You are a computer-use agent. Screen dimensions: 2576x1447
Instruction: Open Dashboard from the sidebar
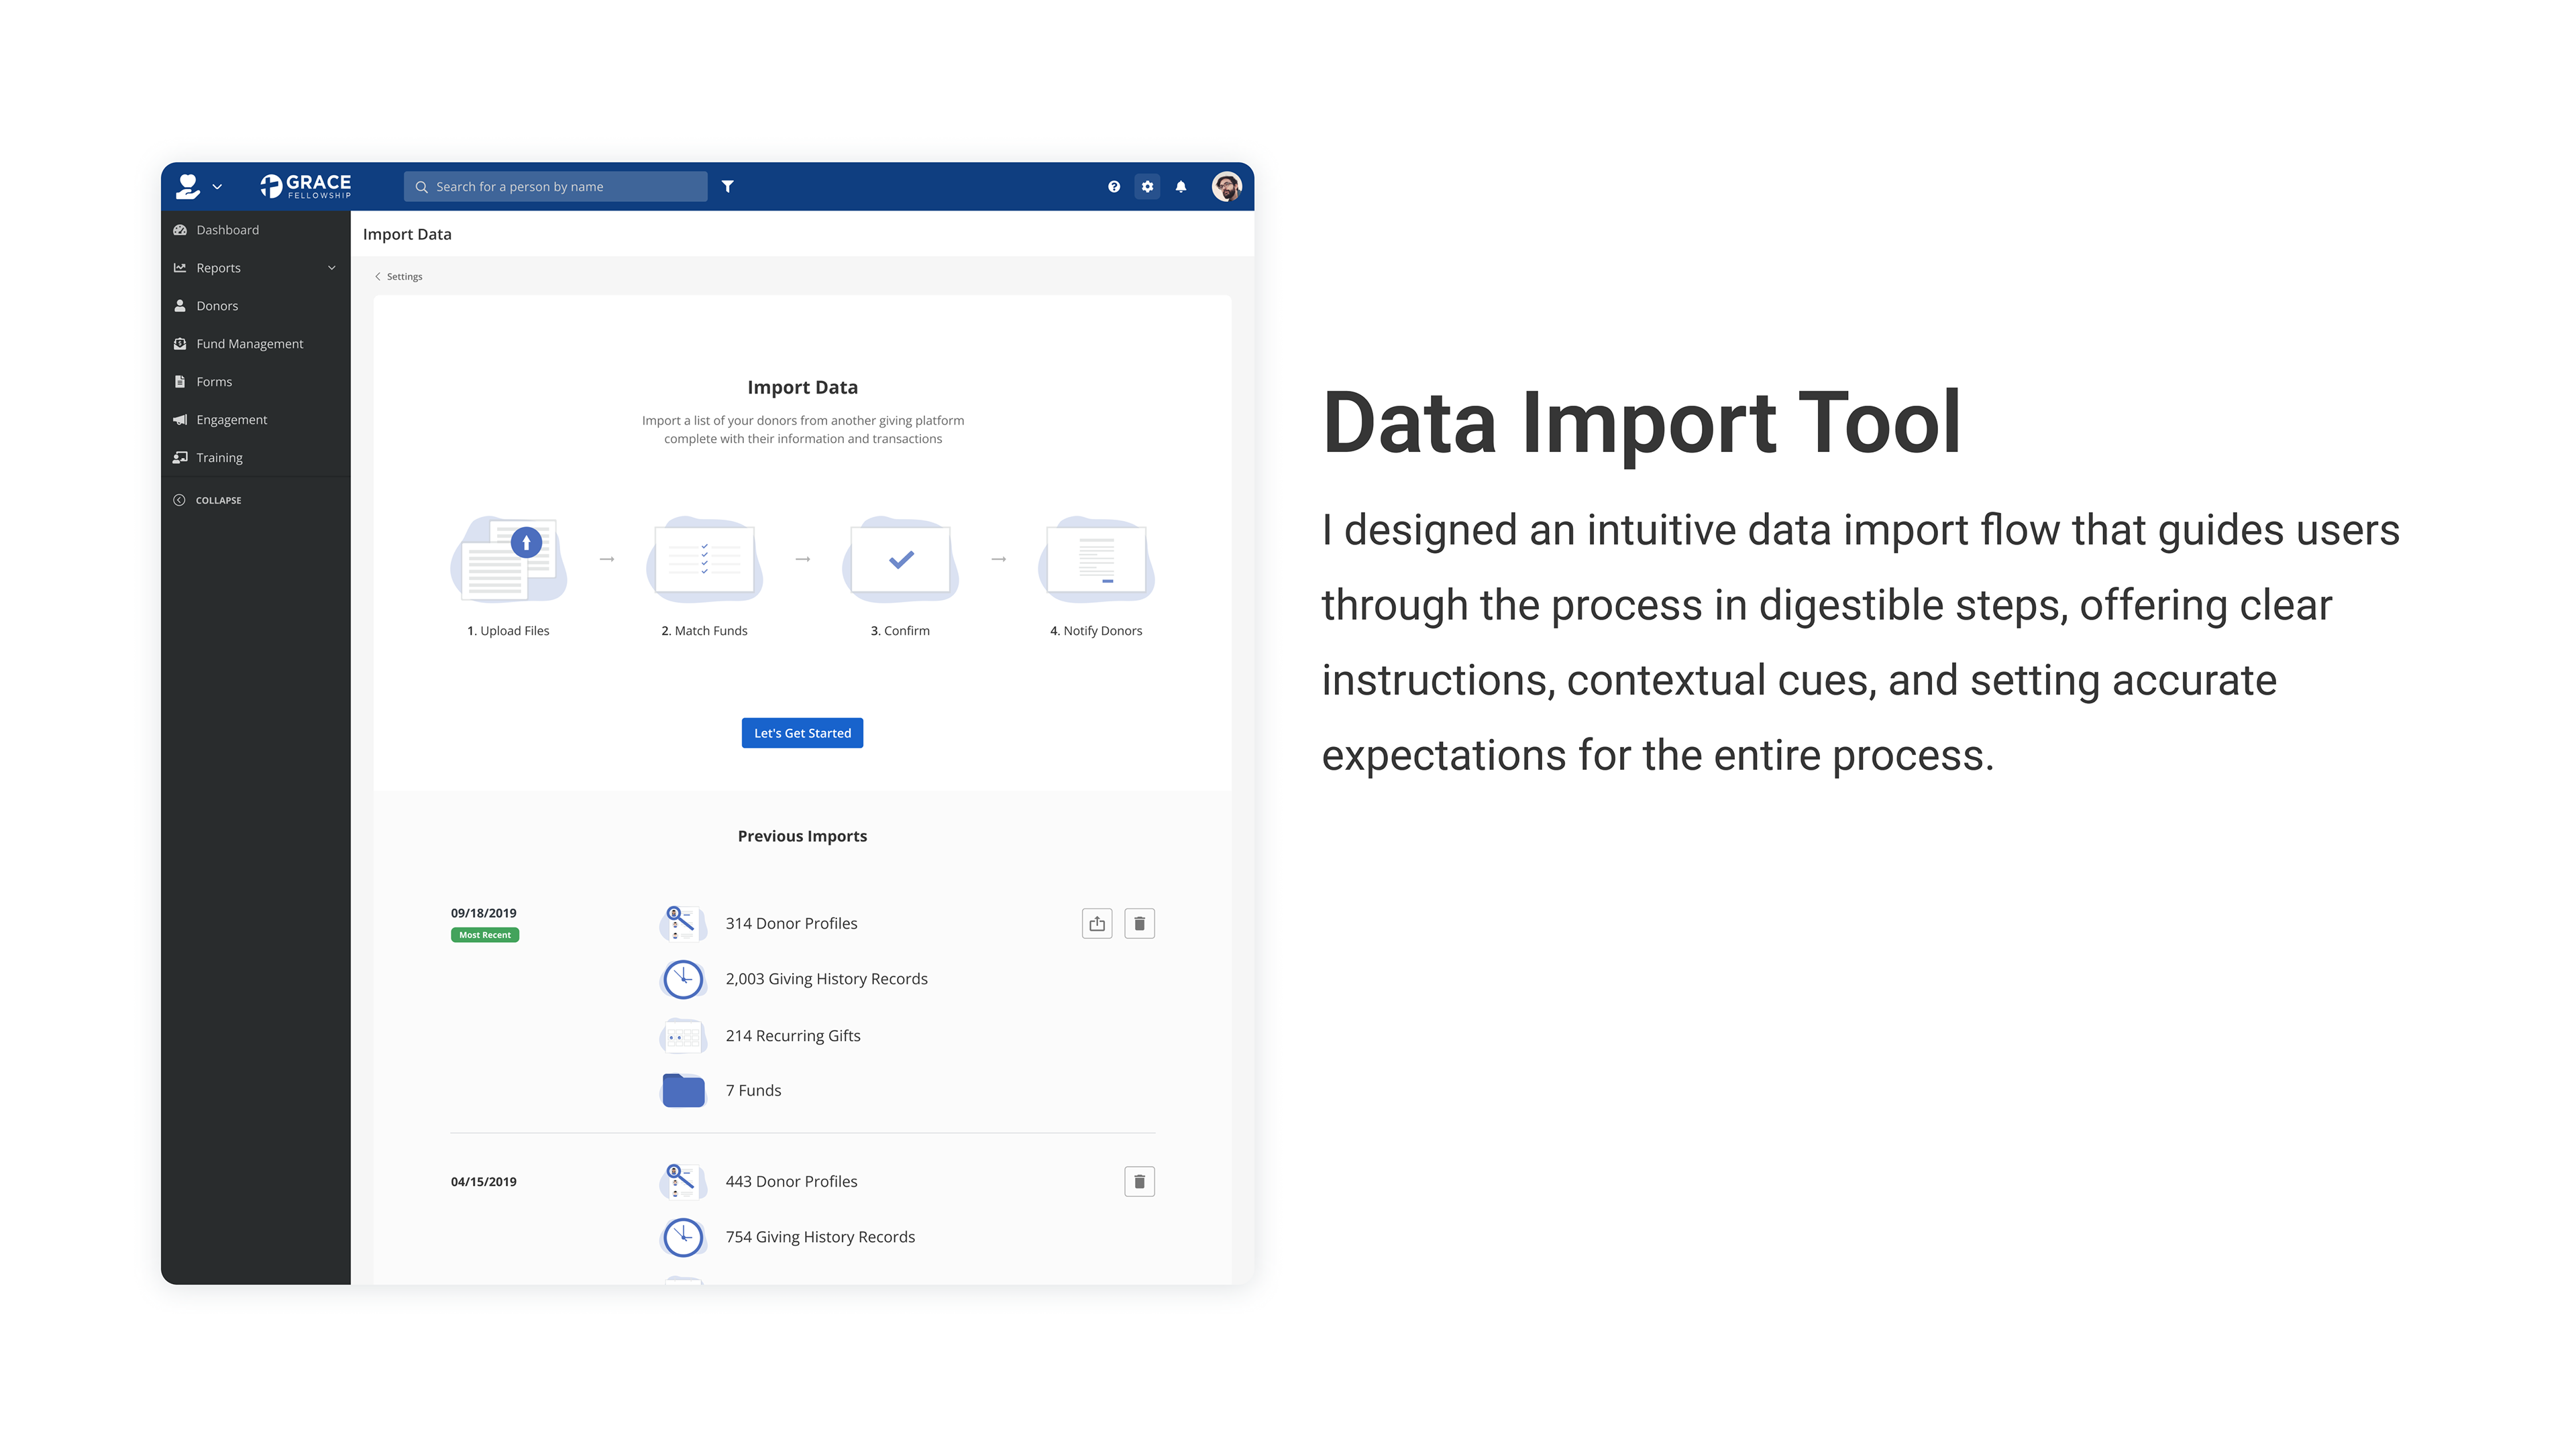click(x=227, y=230)
